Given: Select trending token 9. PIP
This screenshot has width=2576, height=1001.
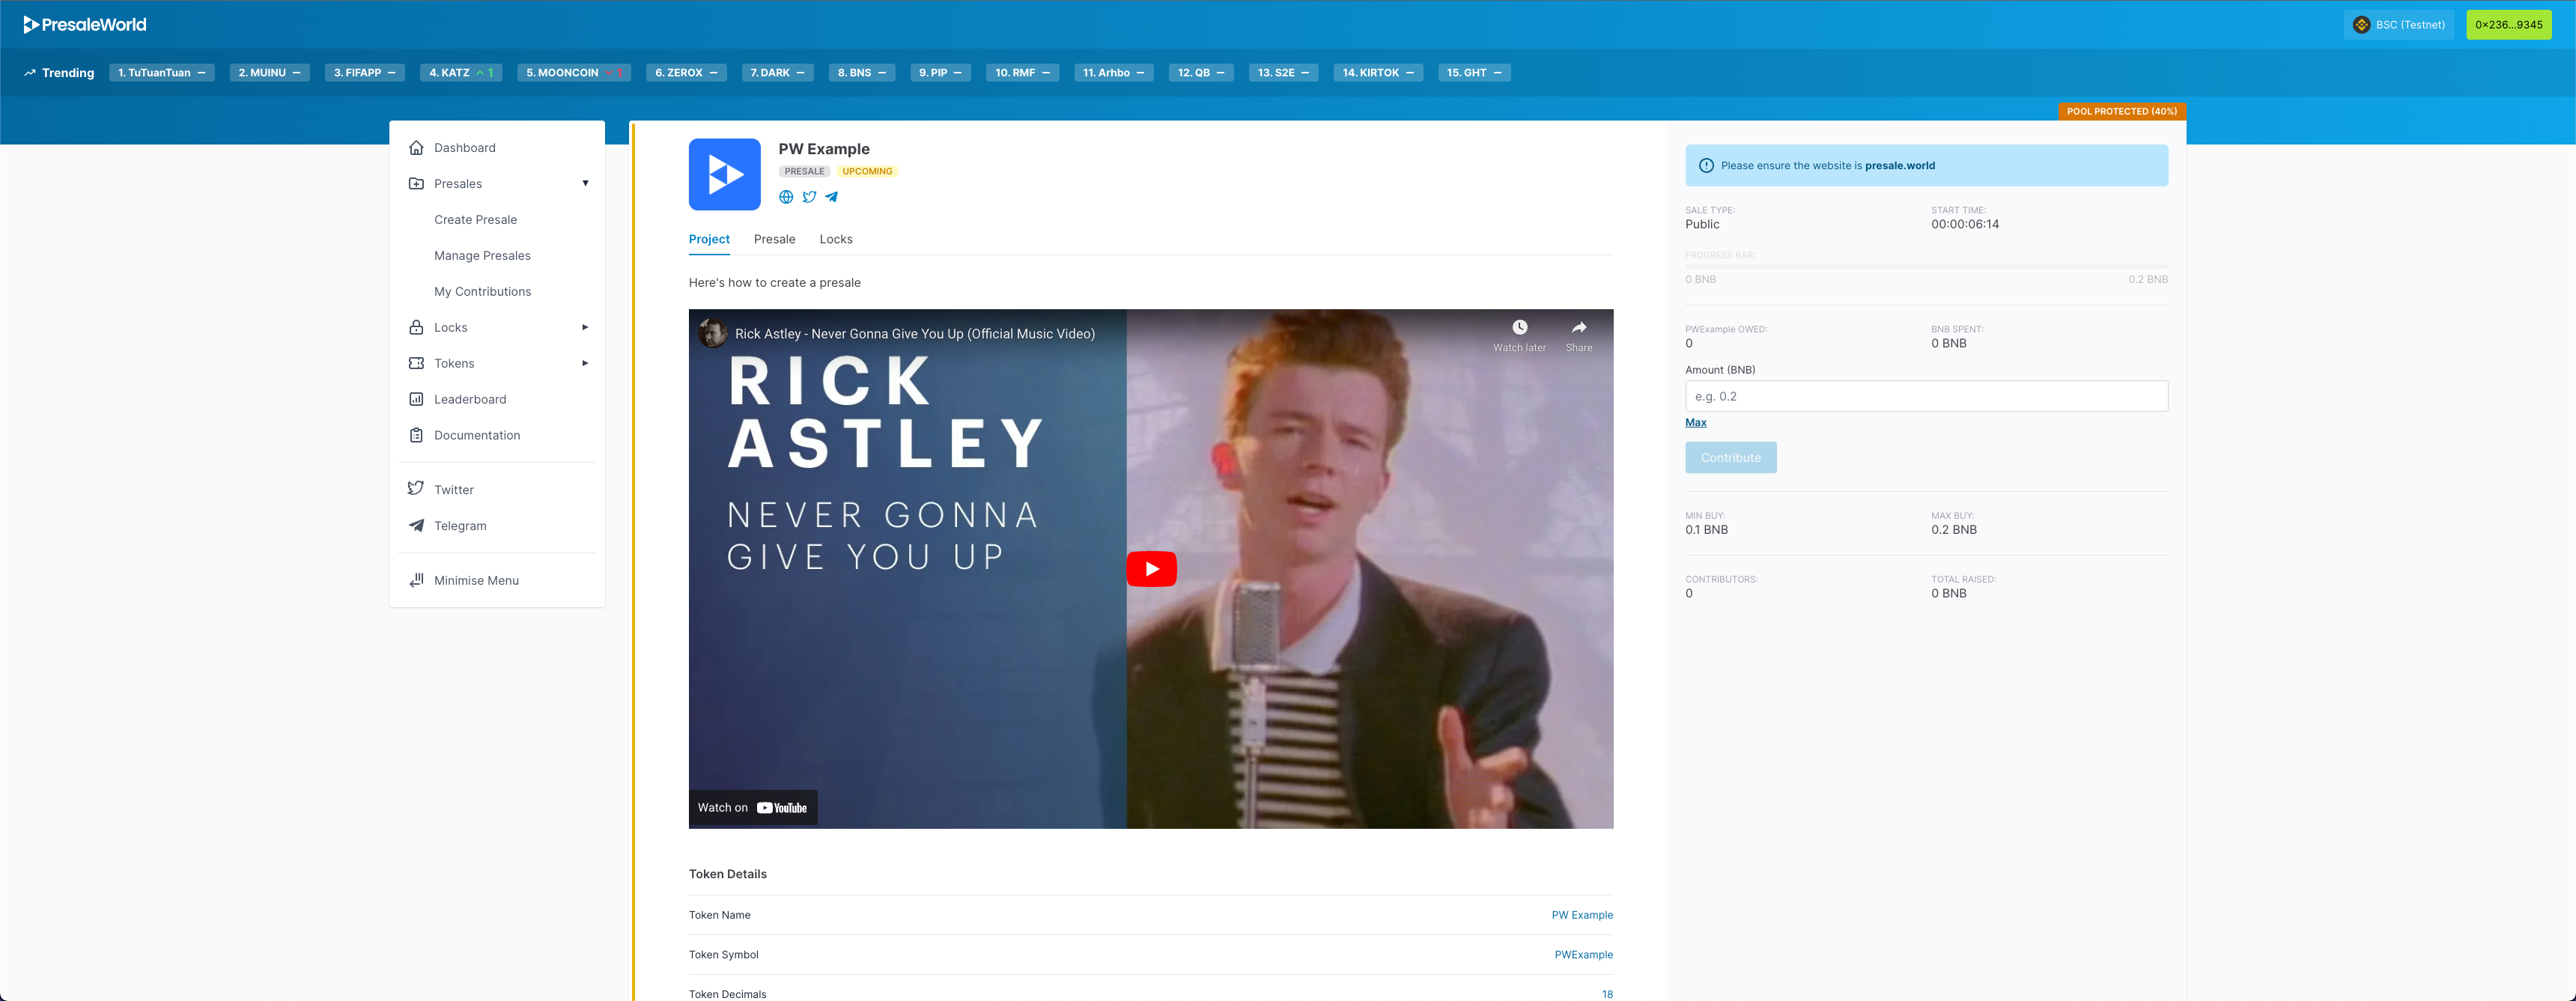Looking at the screenshot, I should [940, 73].
